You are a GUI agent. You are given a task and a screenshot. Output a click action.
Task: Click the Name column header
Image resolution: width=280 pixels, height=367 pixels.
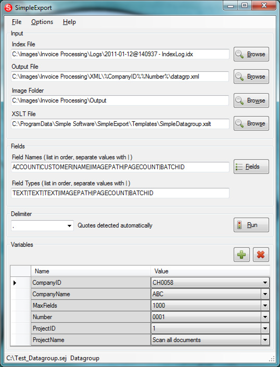tap(91, 271)
